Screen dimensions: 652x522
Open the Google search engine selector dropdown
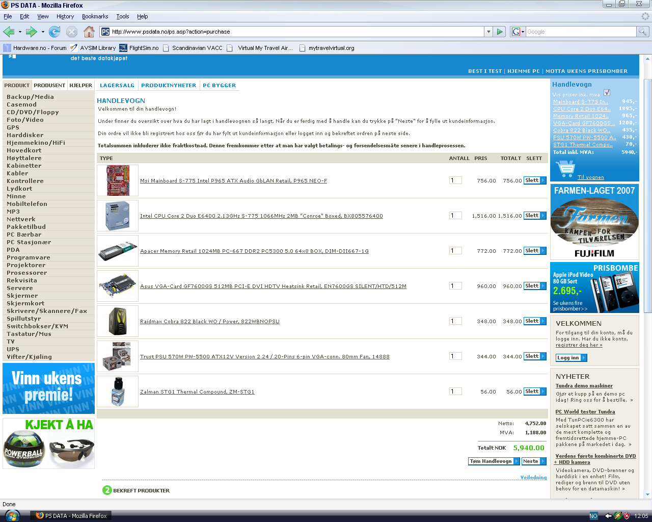pyautogui.click(x=518, y=32)
